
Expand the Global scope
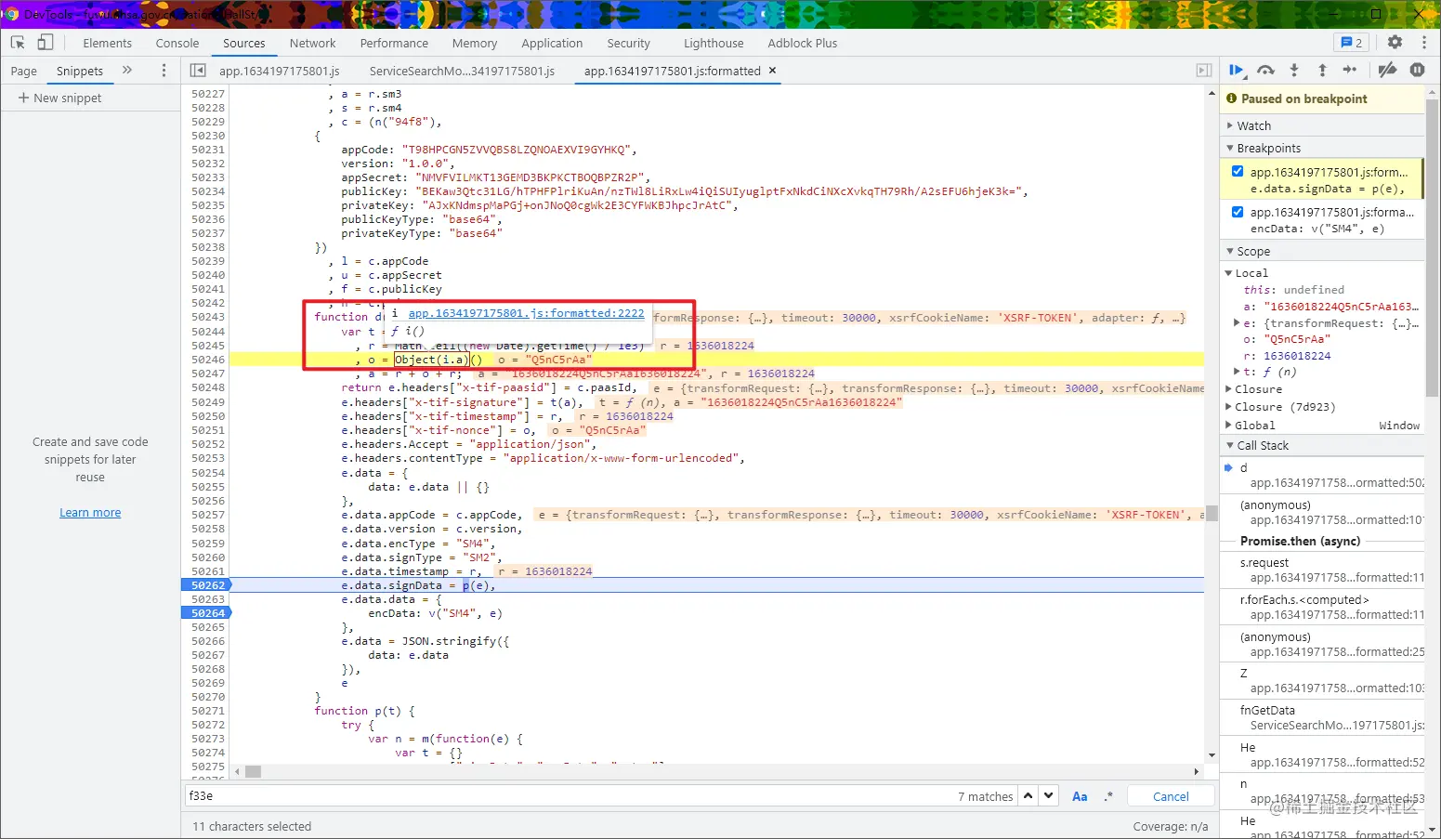(x=1229, y=426)
